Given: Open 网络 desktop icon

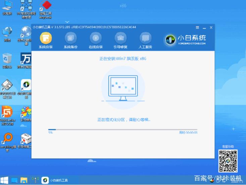Looking at the screenshot, I should coord(7,34).
